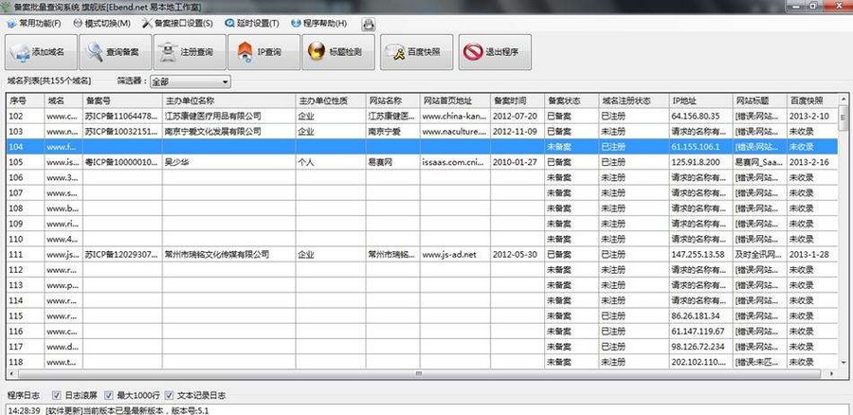Select row number 110
This screenshot has height=415, width=853.
pyautogui.click(x=26, y=239)
